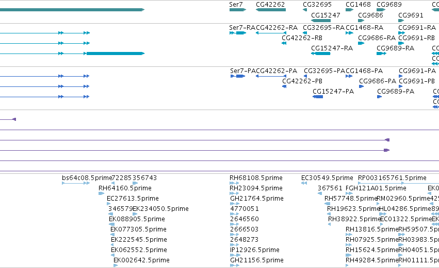Screen dimensions: 439x268
Task: Click the GH21156.5prime EST label
Action: pos(257,260)
